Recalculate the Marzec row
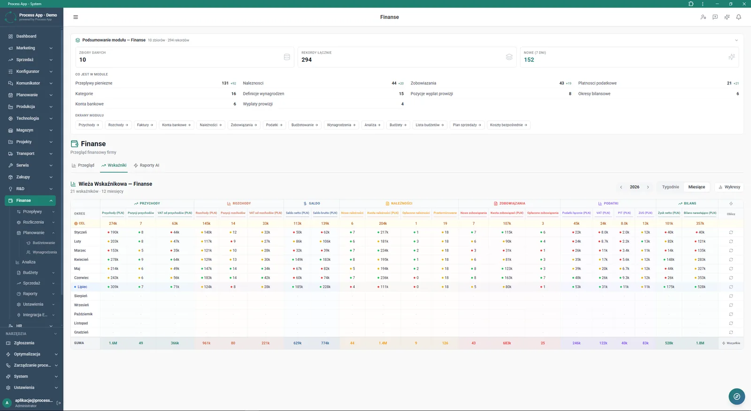 (731, 251)
